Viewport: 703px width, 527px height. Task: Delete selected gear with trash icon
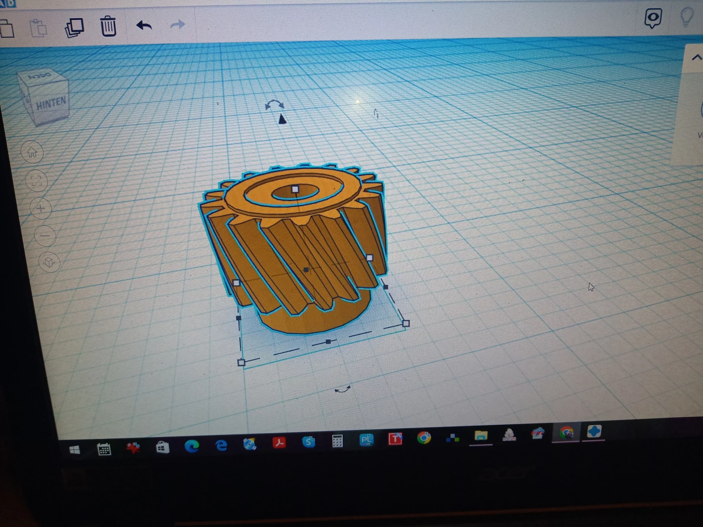[x=108, y=26]
